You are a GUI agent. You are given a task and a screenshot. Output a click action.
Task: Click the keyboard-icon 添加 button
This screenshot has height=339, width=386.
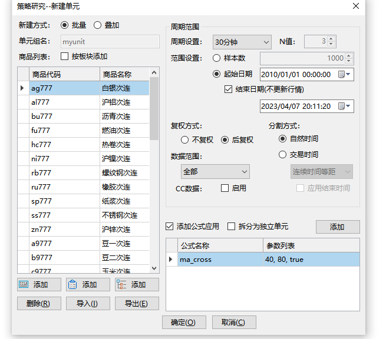click(x=39, y=285)
